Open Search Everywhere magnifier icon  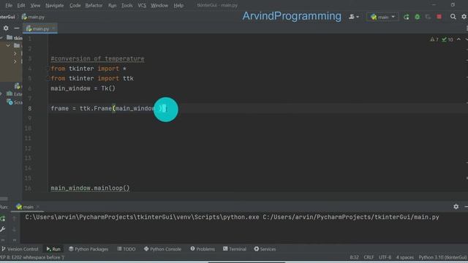[x=453, y=17]
